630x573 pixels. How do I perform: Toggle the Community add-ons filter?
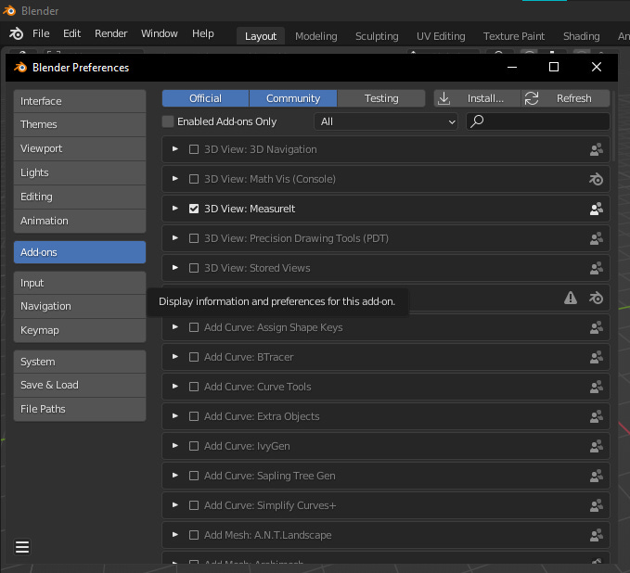pyautogui.click(x=293, y=98)
